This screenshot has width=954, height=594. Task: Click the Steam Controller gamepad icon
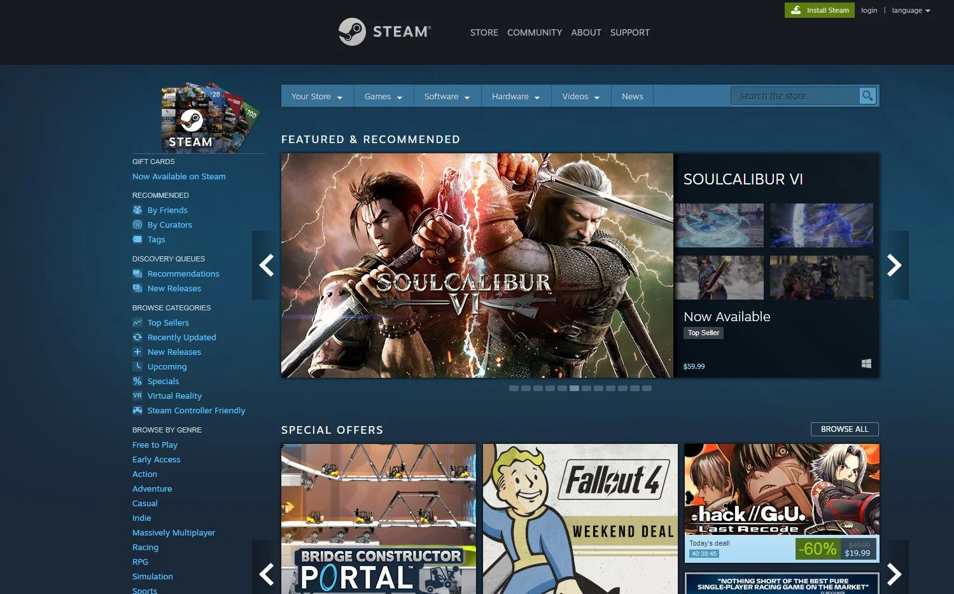[137, 410]
